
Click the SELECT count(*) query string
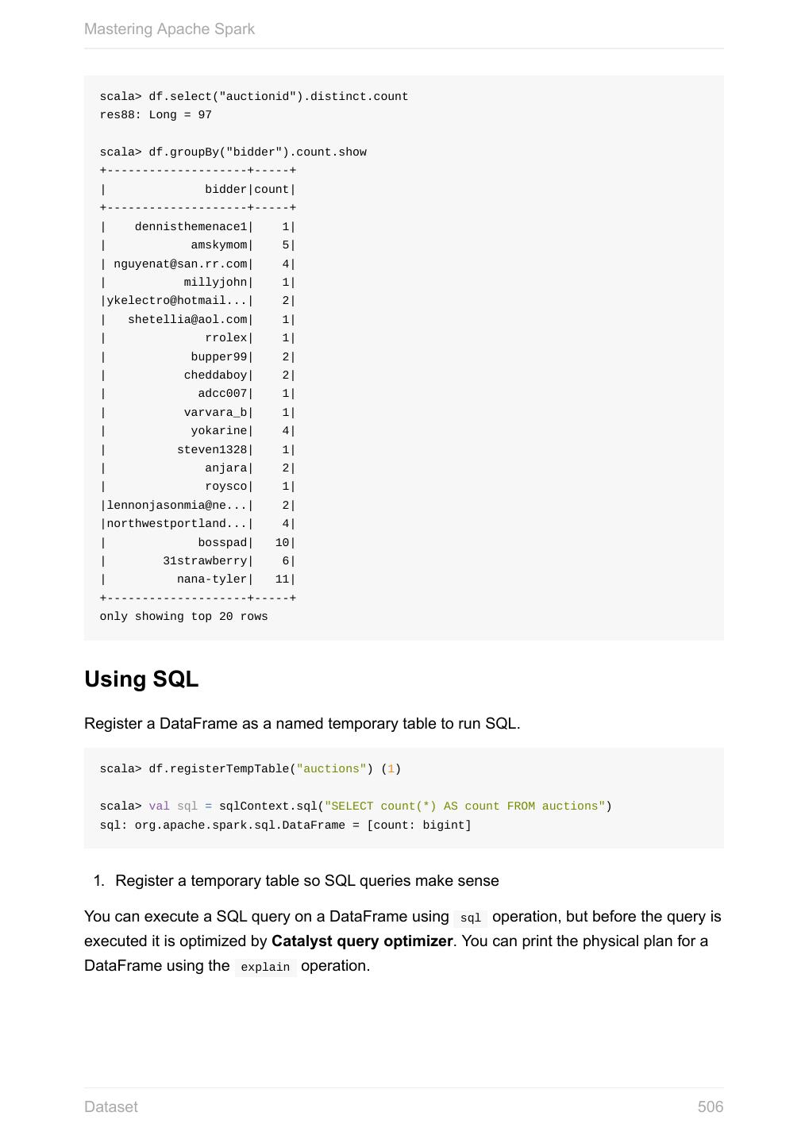[x=464, y=806]
